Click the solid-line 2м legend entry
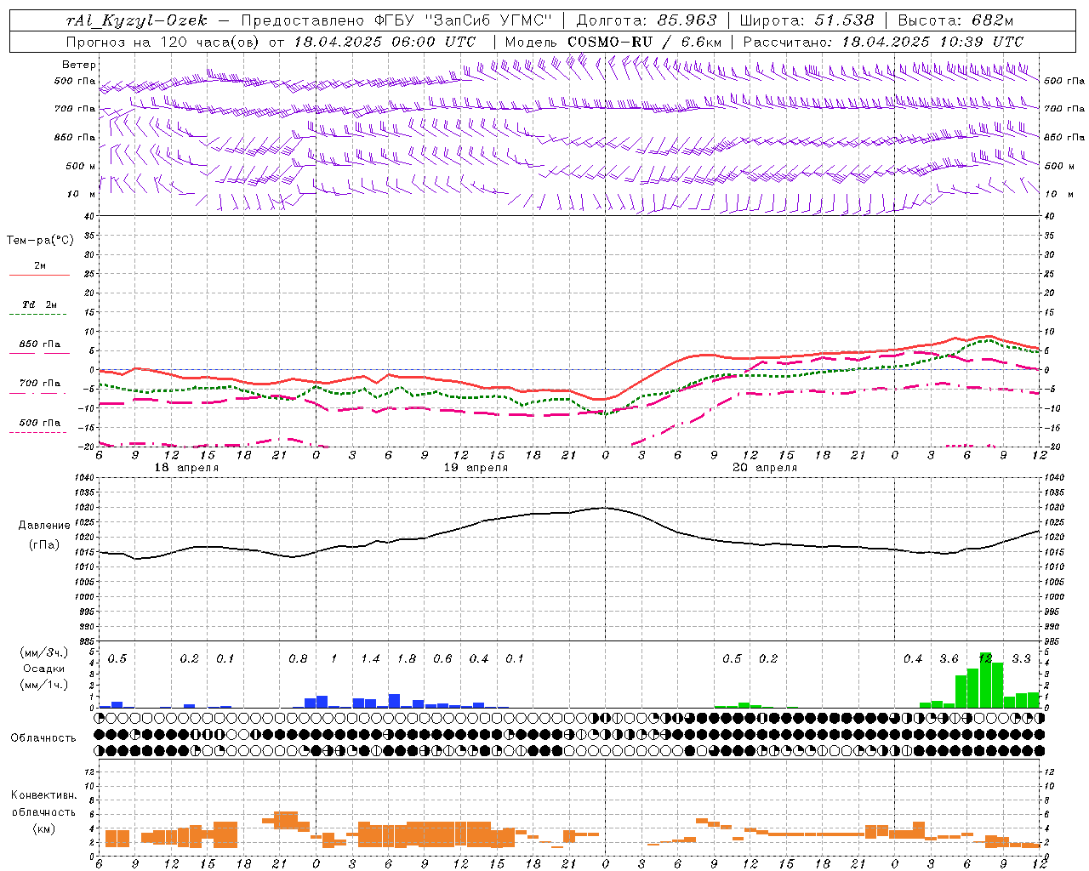 coord(40,266)
